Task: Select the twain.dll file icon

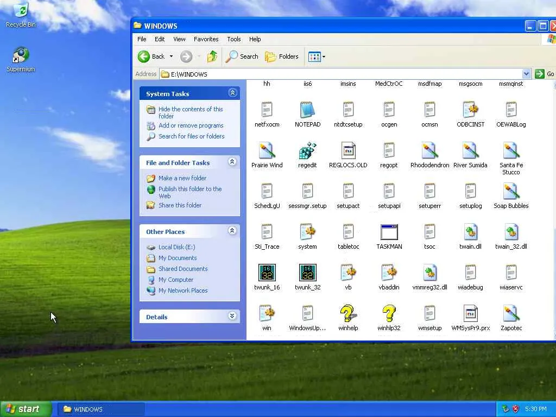Action: coord(470,232)
